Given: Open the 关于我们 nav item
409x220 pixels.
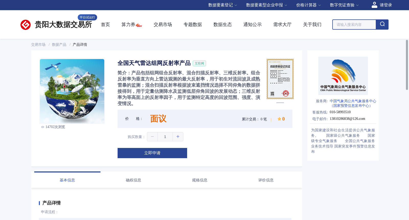Looking at the screenshot, I should click(312, 25).
